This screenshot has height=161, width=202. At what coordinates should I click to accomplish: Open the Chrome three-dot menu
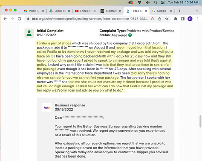(x=197, y=19)
